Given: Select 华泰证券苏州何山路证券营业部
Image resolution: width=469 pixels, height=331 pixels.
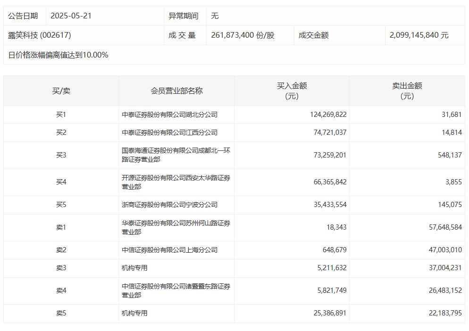Looking at the screenshot, I should pos(176,227).
